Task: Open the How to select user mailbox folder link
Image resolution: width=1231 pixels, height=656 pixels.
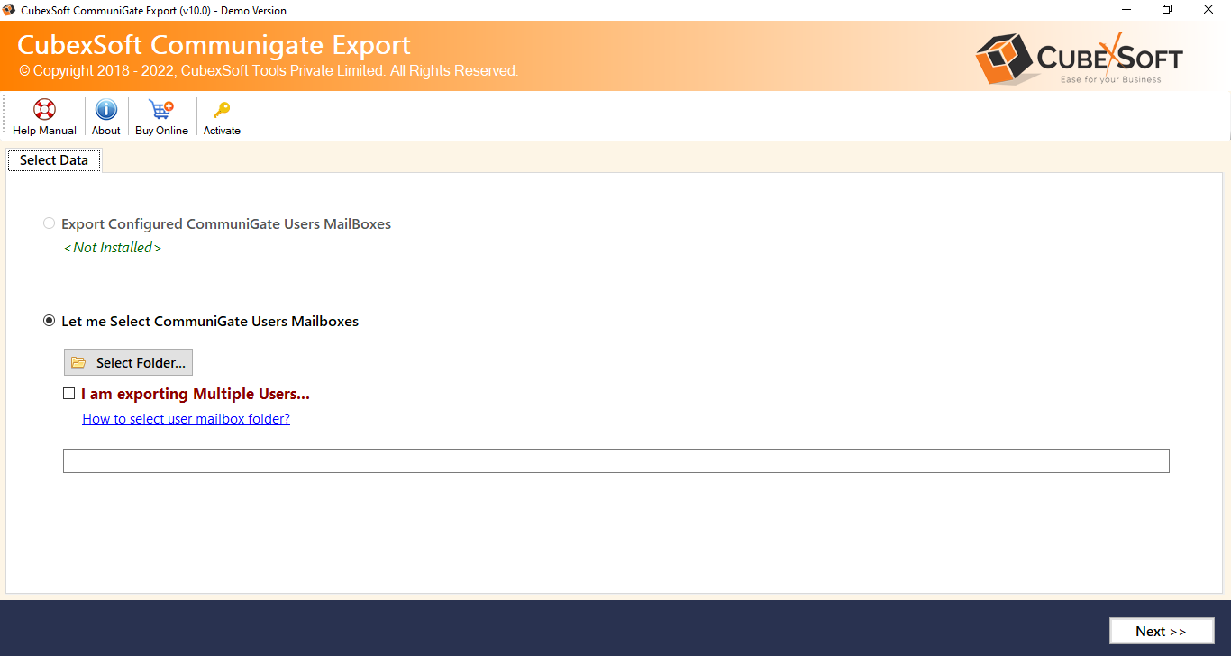Action: (x=186, y=418)
